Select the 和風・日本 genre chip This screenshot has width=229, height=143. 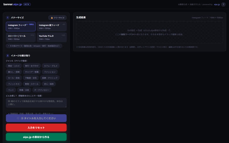click(x=24, y=90)
